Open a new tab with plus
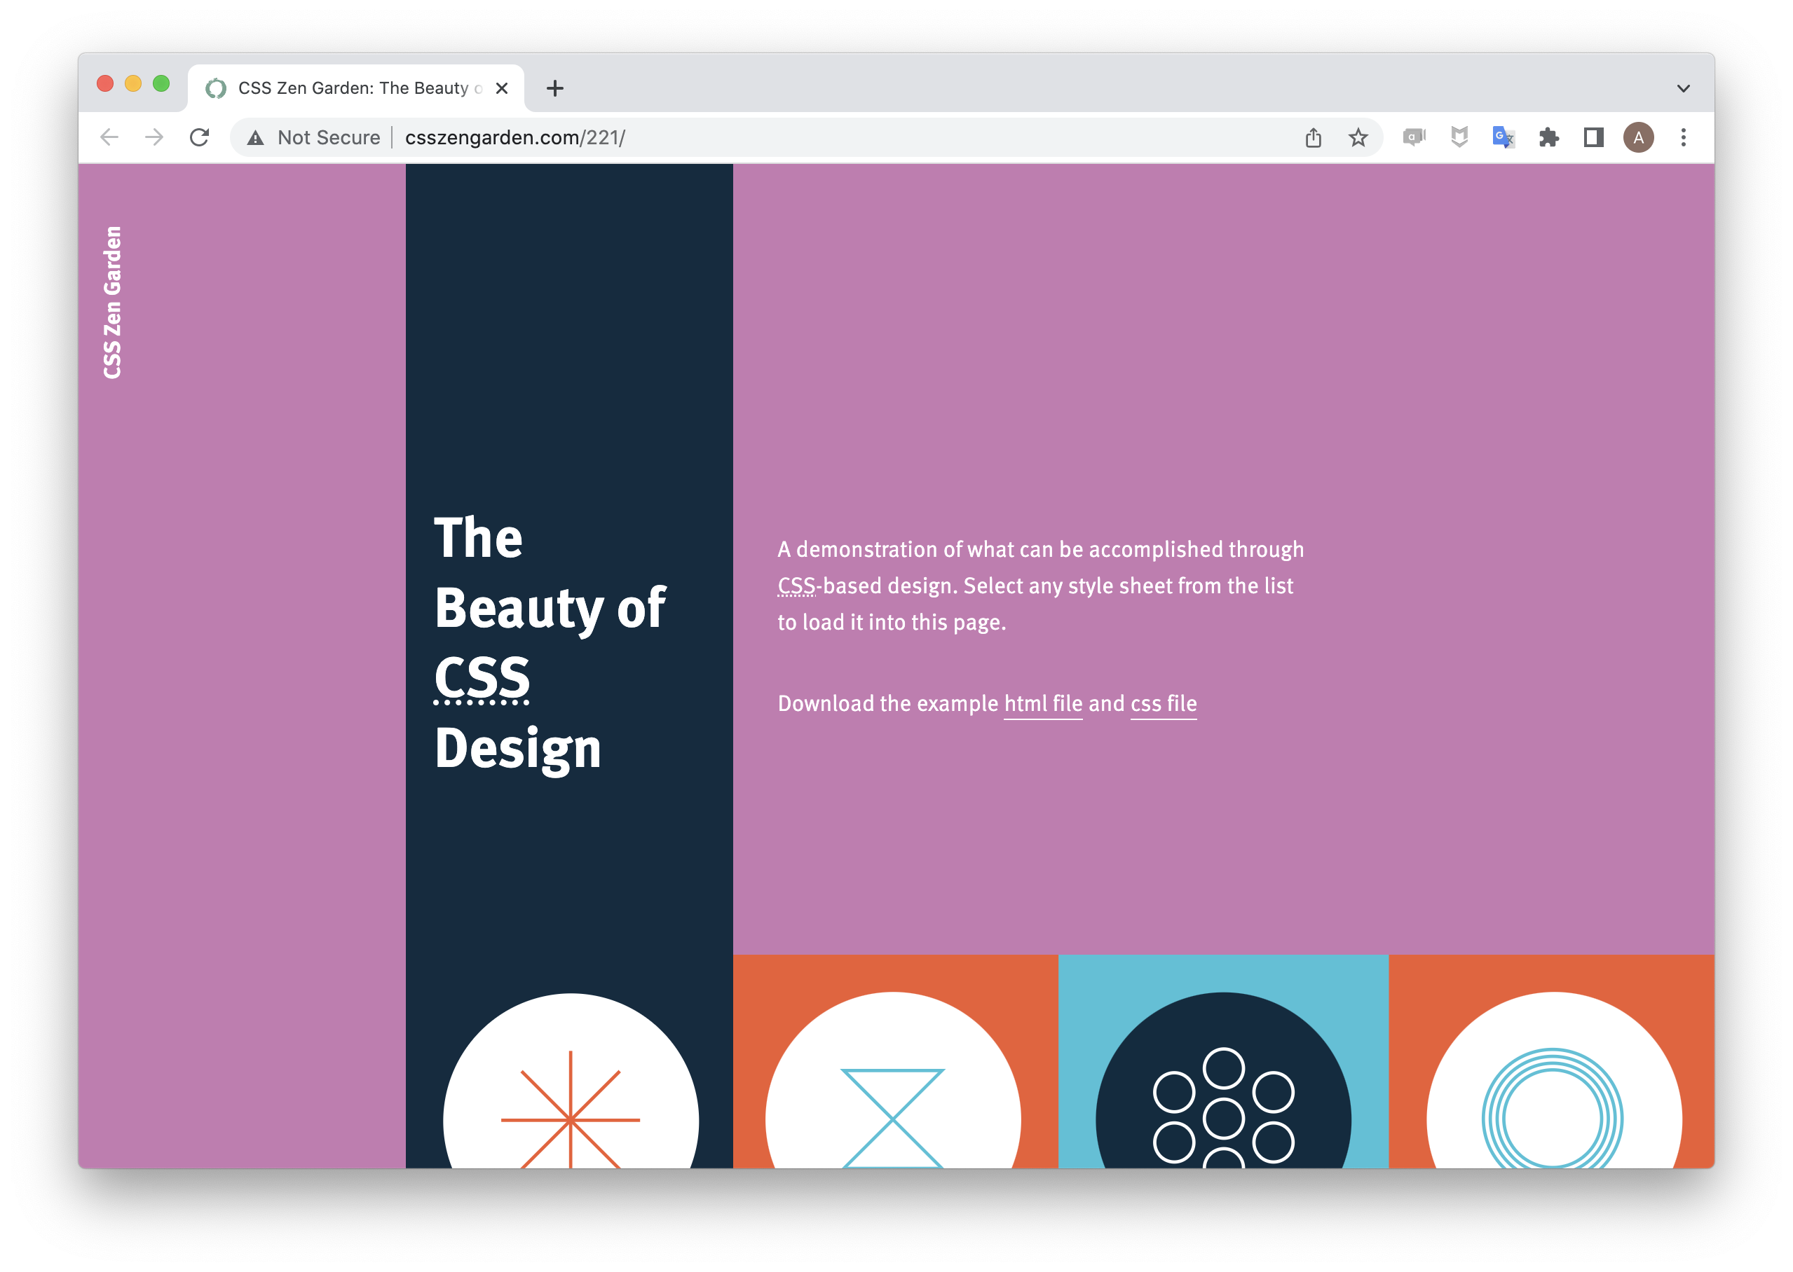 point(555,88)
